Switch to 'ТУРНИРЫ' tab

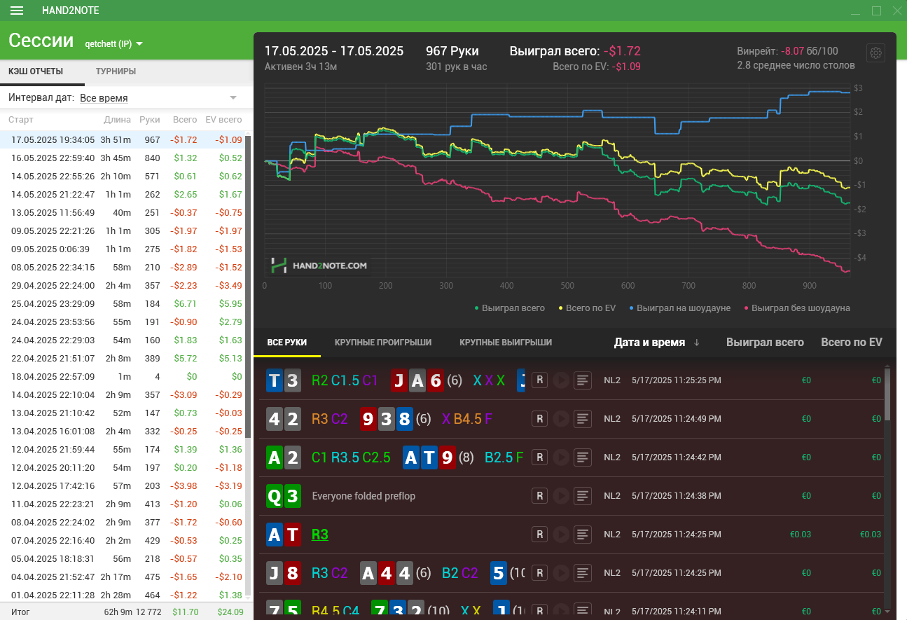116,71
